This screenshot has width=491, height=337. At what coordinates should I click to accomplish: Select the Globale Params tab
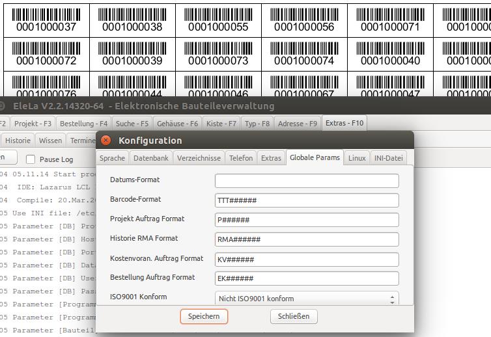tap(315, 157)
